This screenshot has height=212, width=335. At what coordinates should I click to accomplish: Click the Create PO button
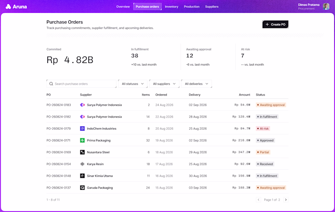click(276, 25)
